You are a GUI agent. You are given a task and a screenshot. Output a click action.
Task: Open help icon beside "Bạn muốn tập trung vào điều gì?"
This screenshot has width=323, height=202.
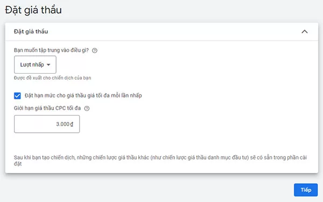[95, 50]
